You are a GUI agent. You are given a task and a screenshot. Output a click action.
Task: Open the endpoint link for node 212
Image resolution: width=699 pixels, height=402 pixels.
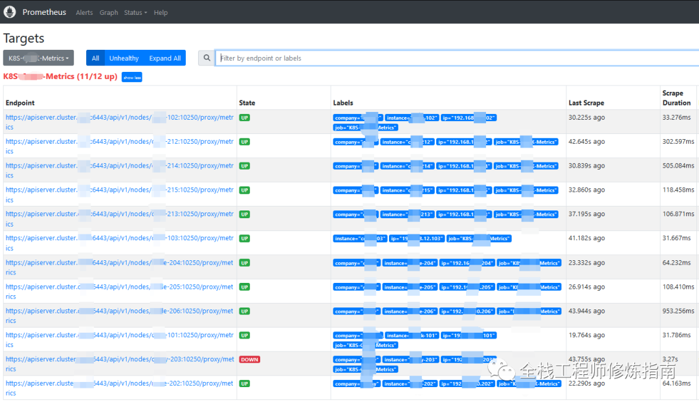[120, 146]
